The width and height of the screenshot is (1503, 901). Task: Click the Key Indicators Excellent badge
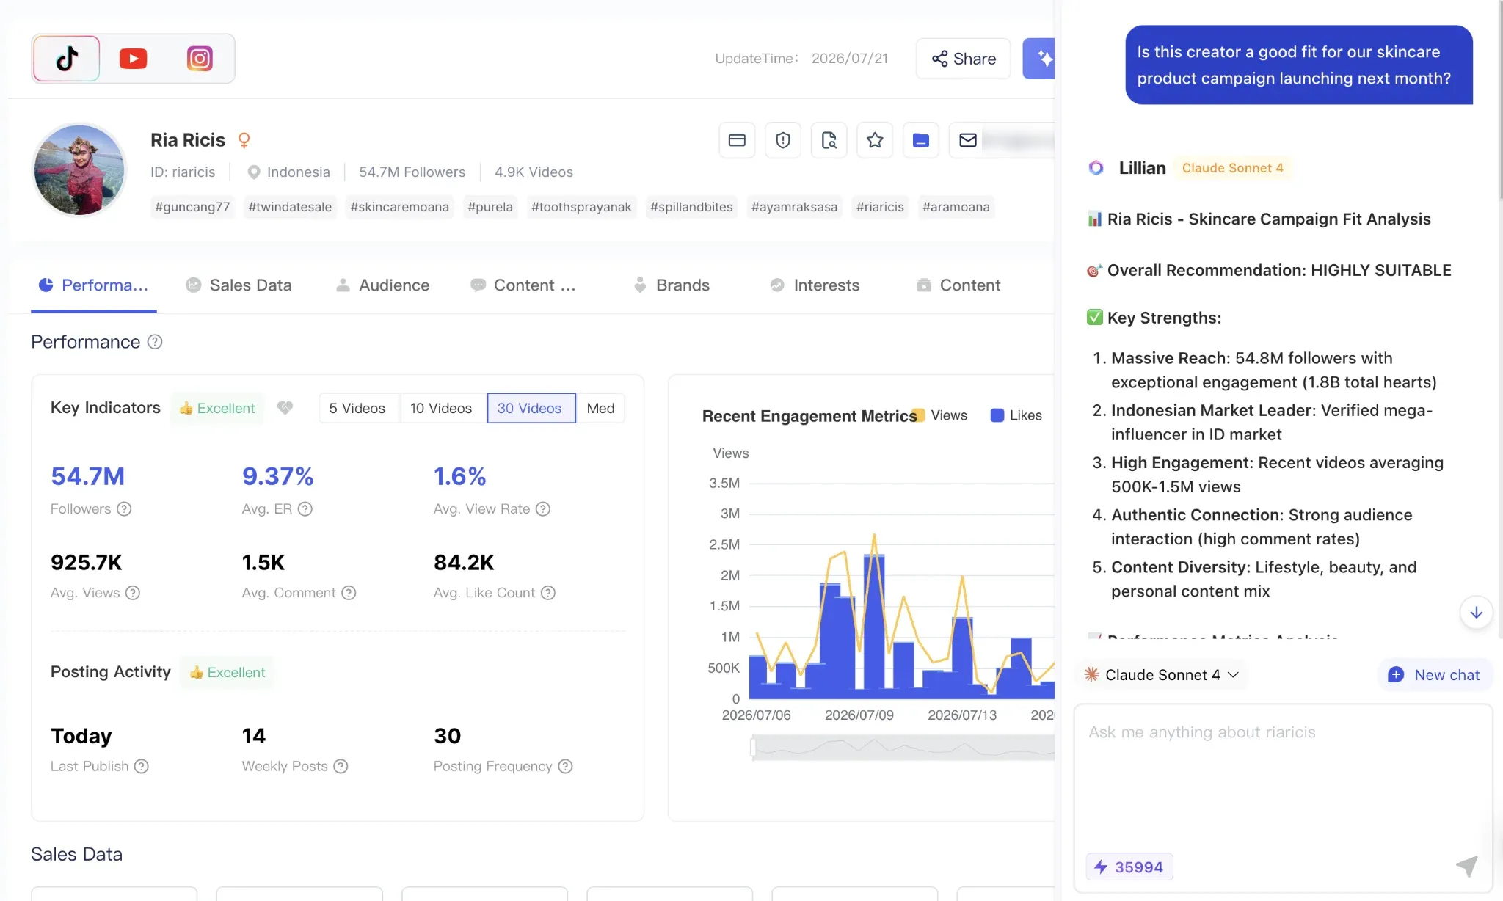[217, 408]
